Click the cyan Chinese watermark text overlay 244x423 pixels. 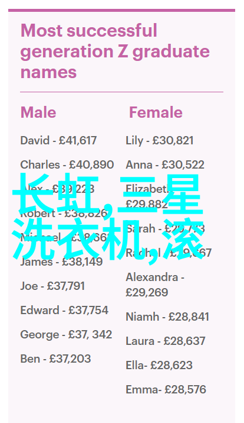[108, 217]
